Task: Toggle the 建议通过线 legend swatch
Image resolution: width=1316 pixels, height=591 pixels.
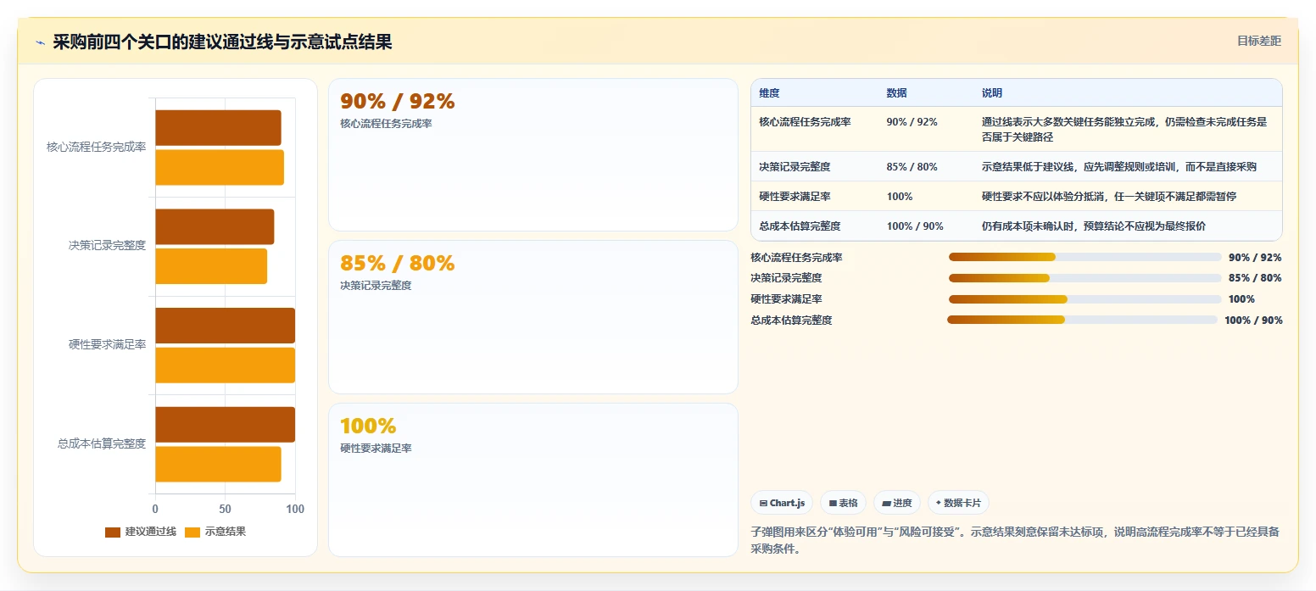Action: point(113,532)
